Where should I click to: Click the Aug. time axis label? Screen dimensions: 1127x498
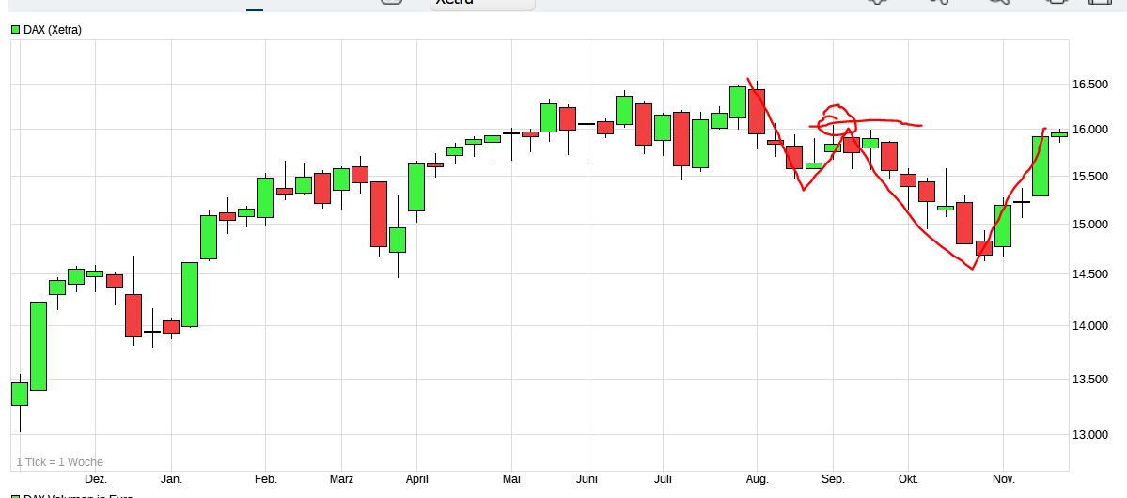point(757,479)
